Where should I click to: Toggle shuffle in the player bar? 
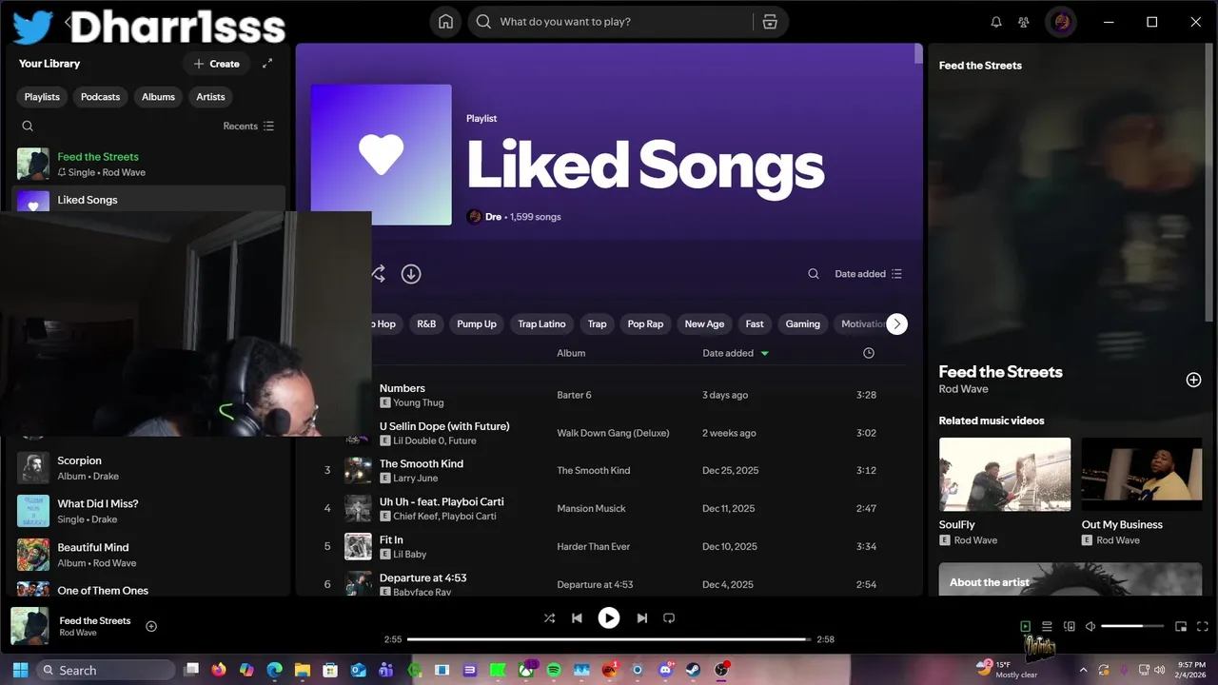[x=549, y=618]
